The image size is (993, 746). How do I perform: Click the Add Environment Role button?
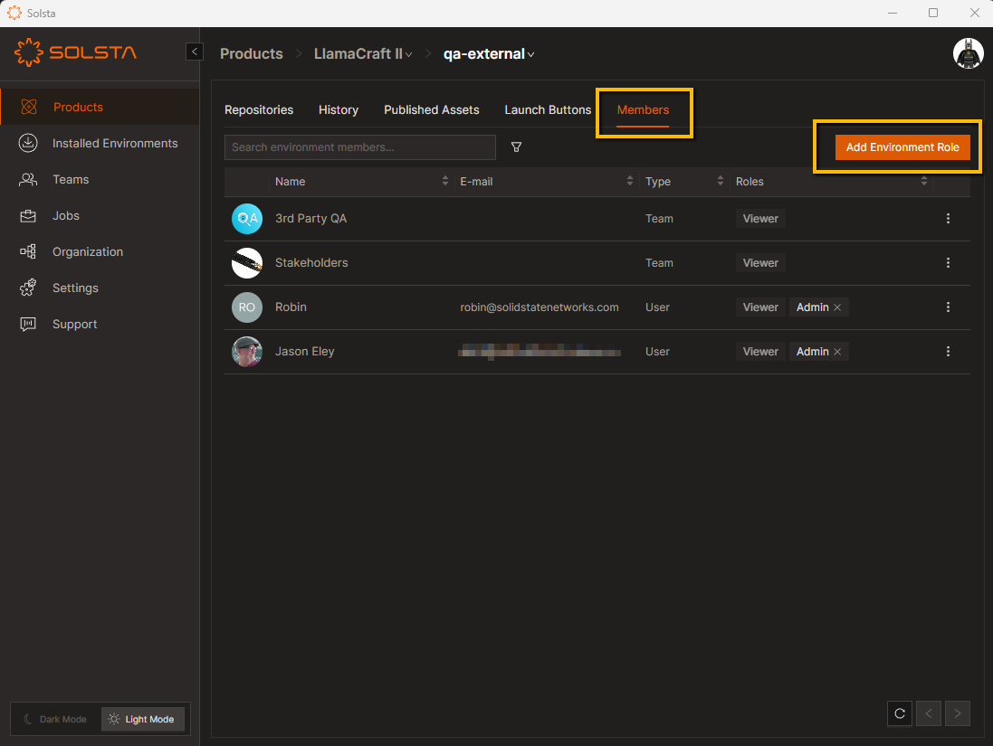coord(902,147)
